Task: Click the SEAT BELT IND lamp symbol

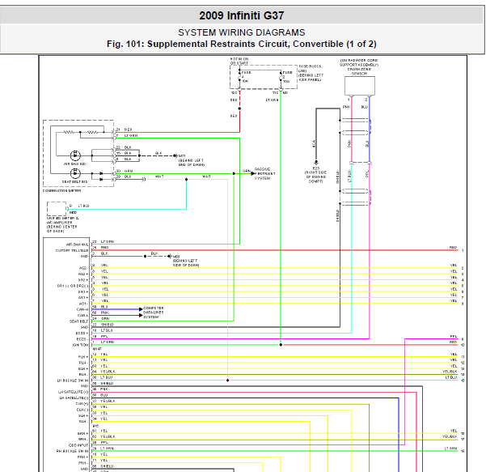Action: click(x=75, y=173)
